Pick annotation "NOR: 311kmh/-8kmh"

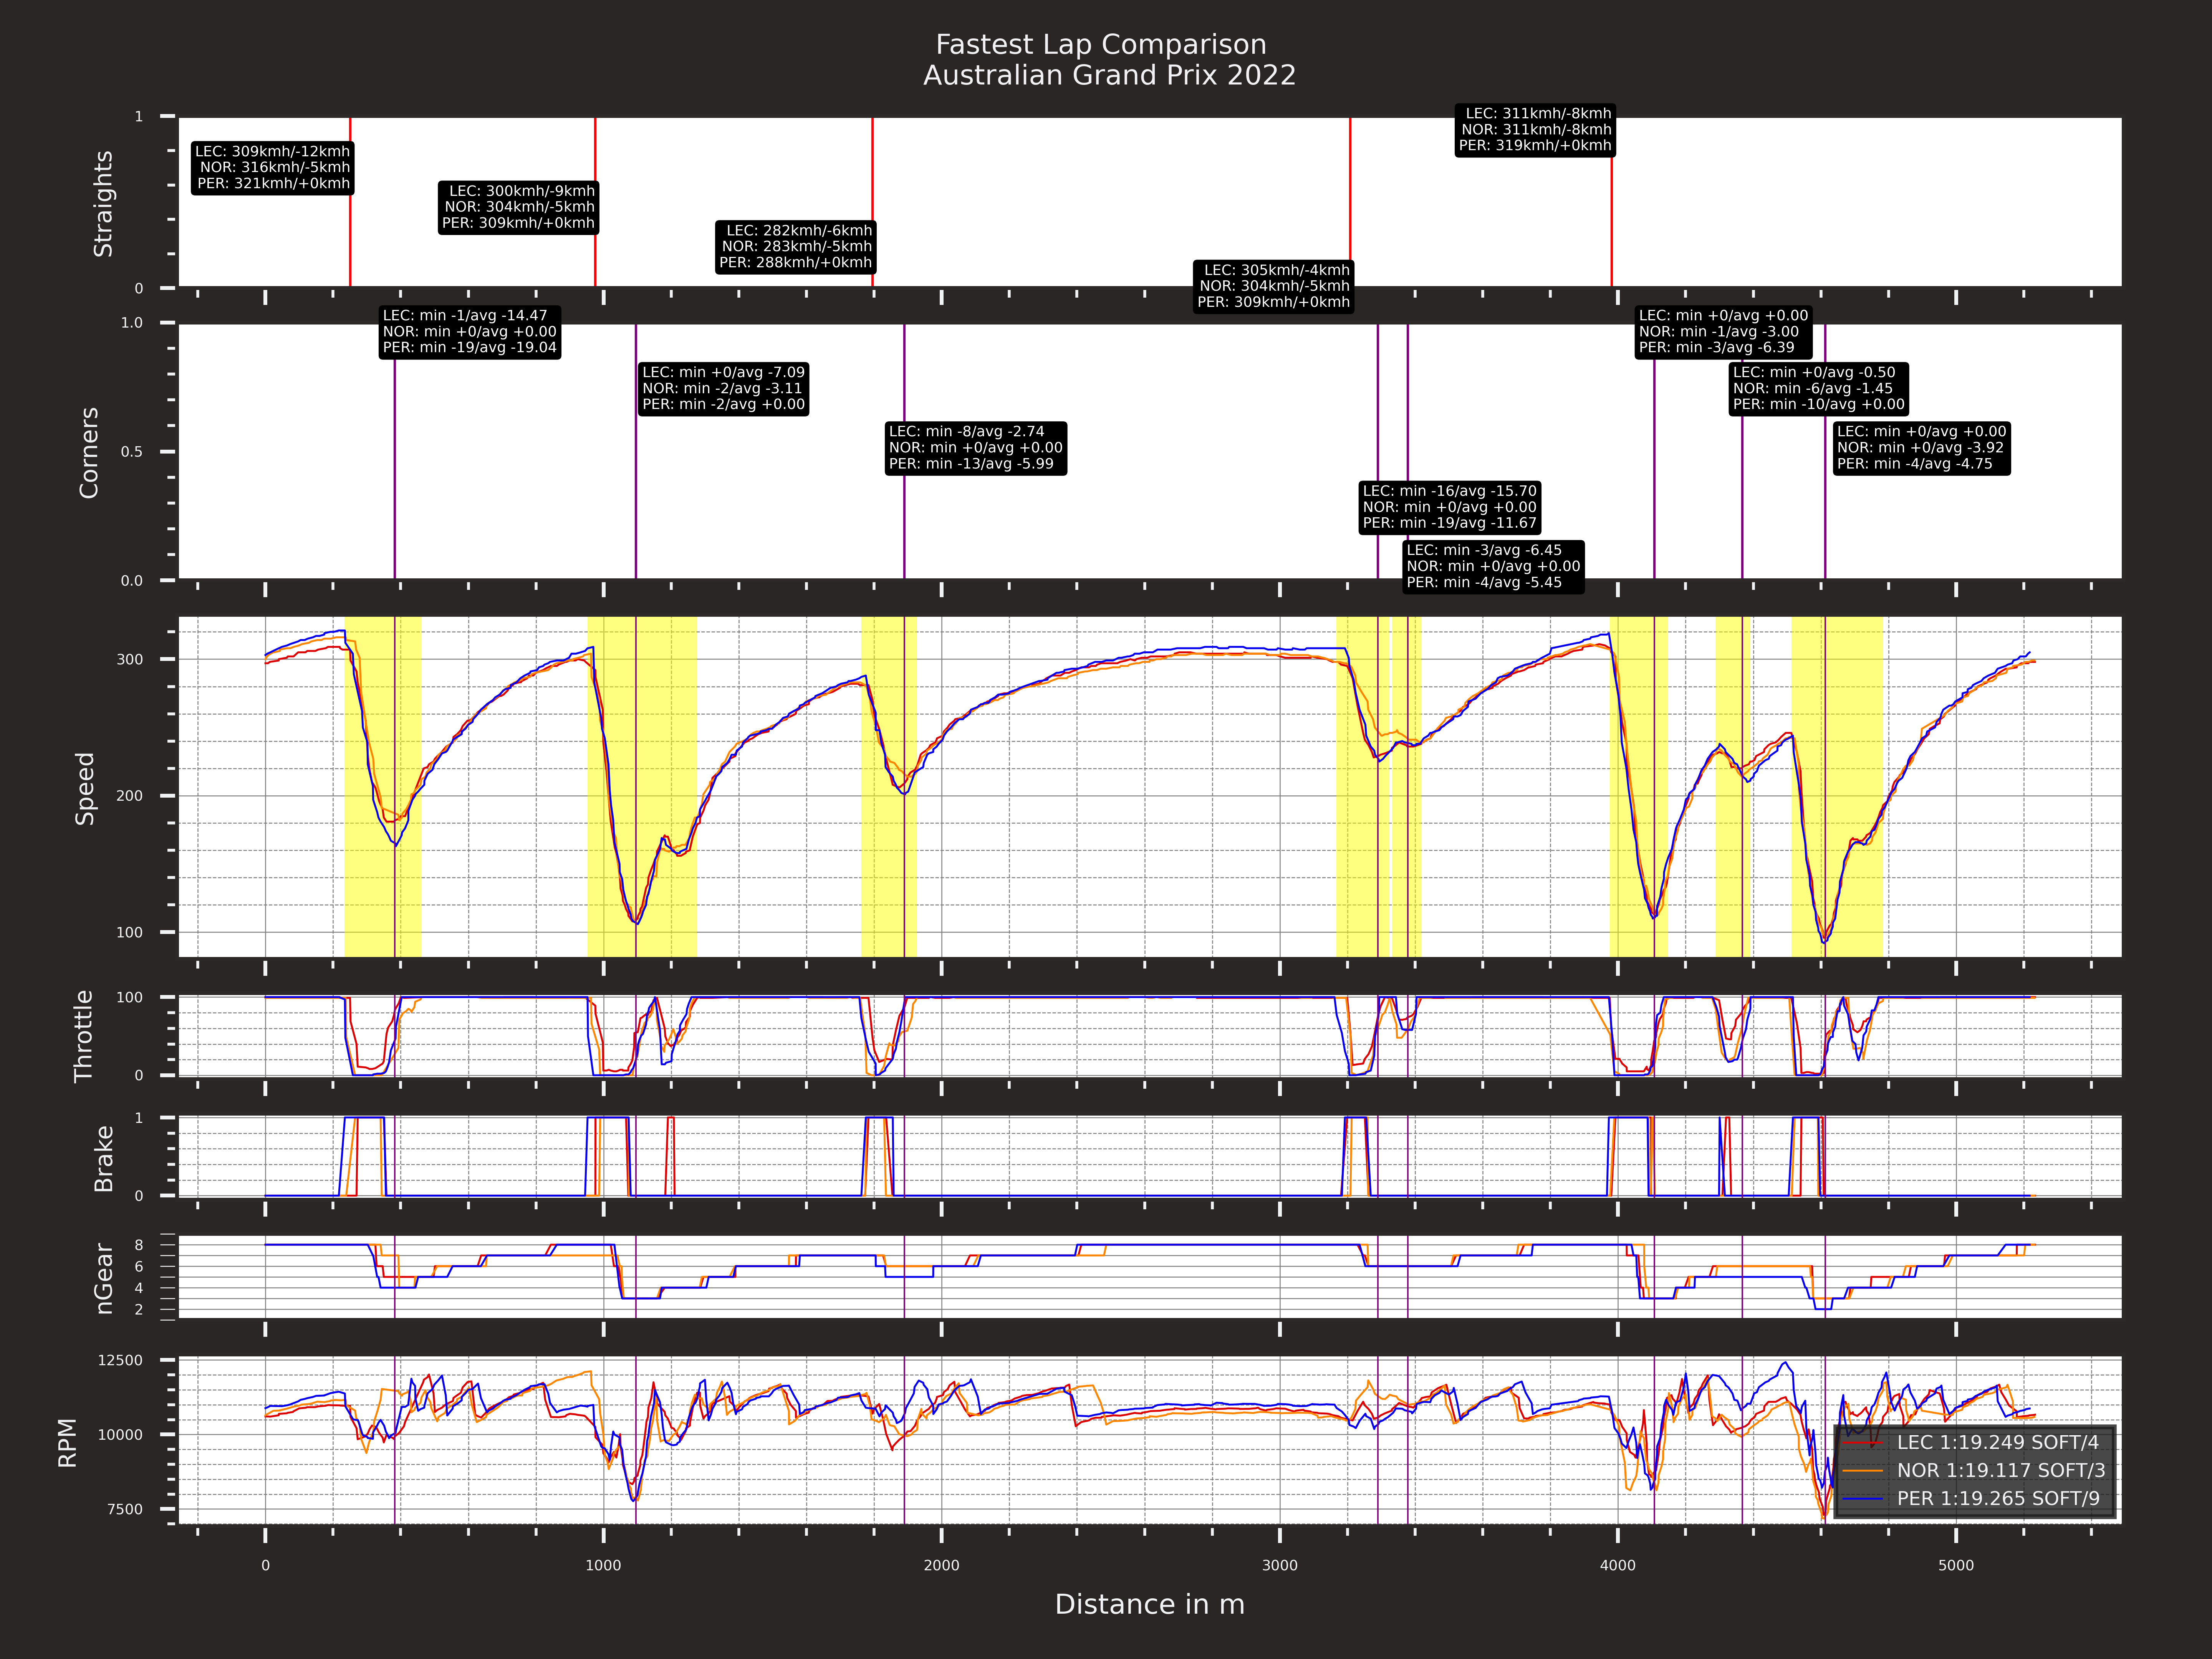coord(1537,130)
